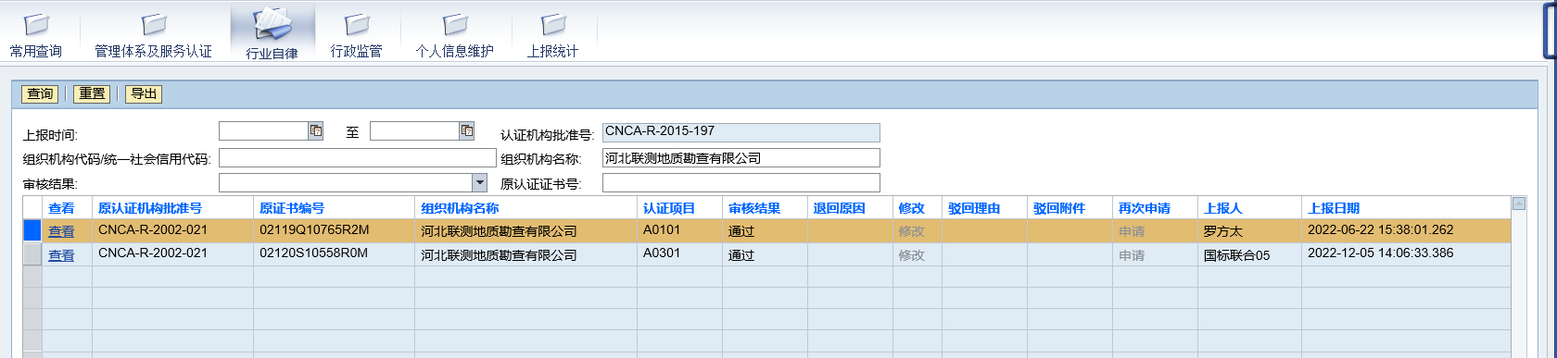This screenshot has width=1557, height=358.
Task: Select row selector for 02119Q10765R2M row
Action: [x=32, y=231]
